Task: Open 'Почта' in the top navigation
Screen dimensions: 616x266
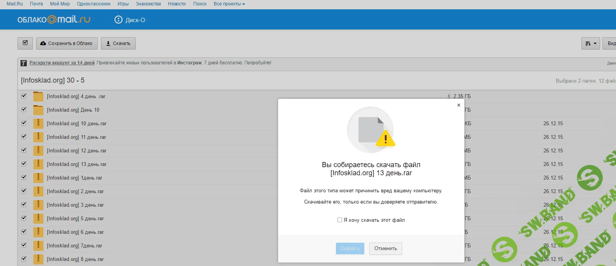Action: (x=36, y=4)
